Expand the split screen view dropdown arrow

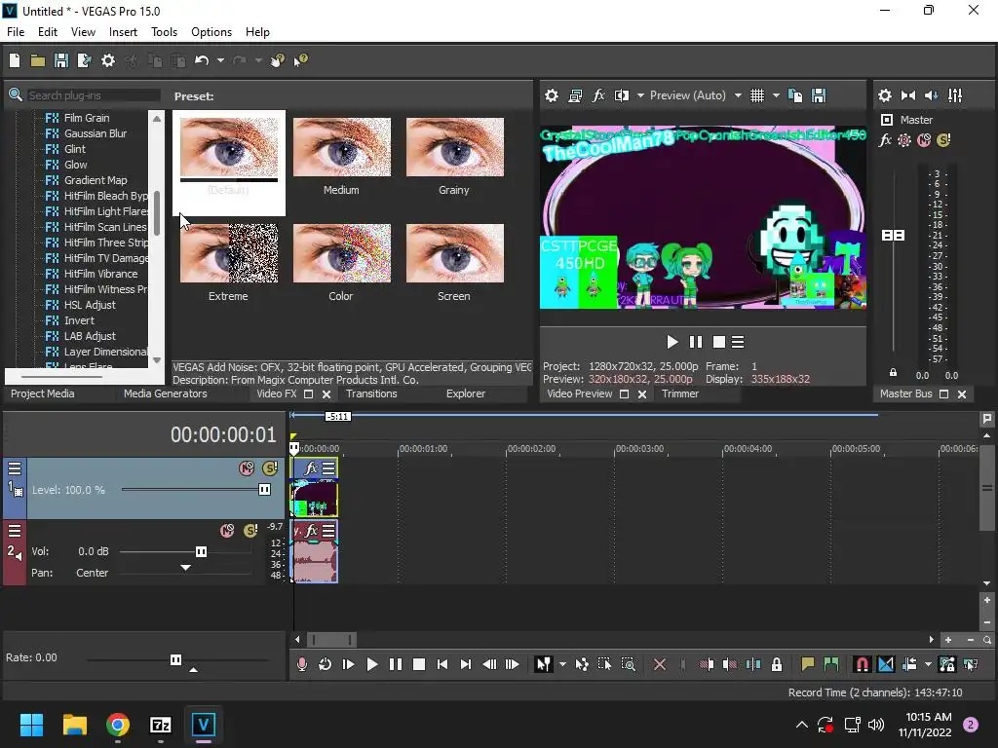tap(640, 95)
